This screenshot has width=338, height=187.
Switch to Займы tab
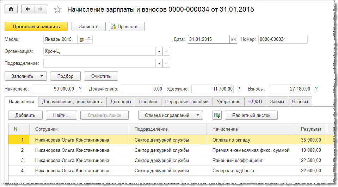click(277, 102)
